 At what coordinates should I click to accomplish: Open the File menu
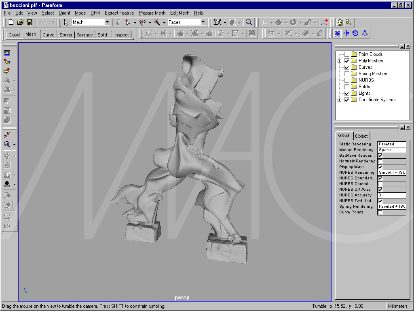point(7,13)
